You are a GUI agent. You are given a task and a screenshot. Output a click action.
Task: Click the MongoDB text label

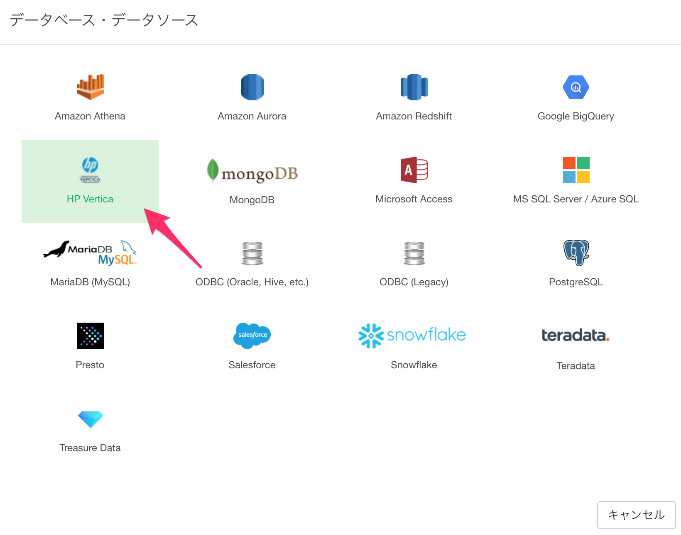pos(252,200)
